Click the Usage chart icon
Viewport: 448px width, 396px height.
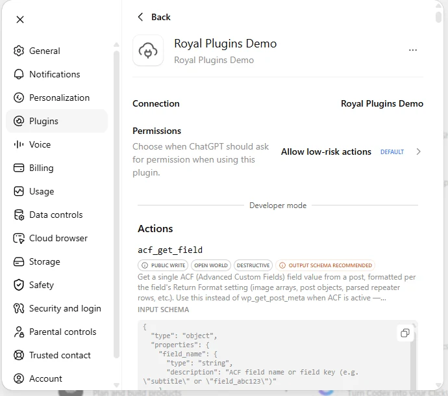pos(19,191)
